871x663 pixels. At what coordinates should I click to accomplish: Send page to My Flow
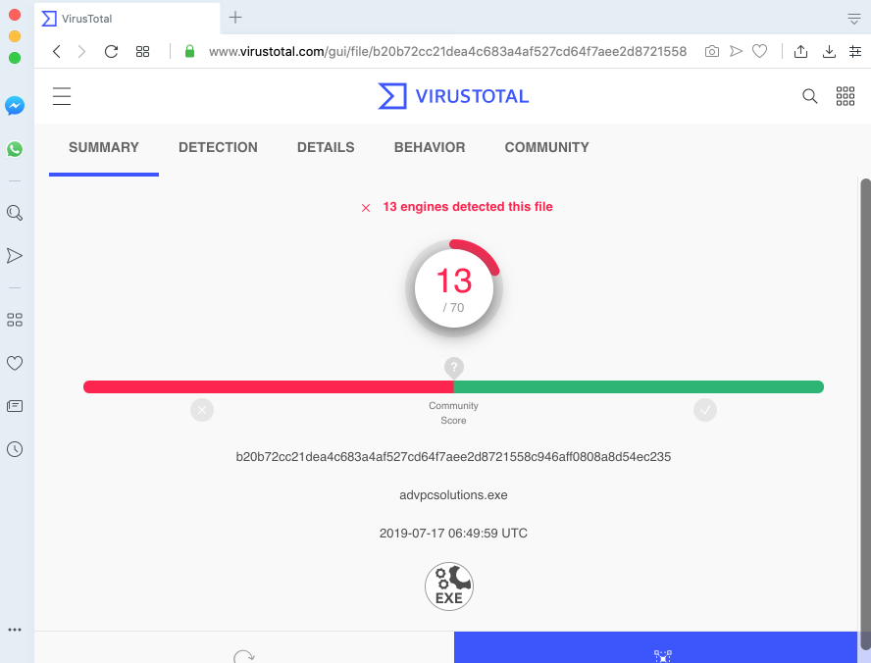(x=736, y=52)
